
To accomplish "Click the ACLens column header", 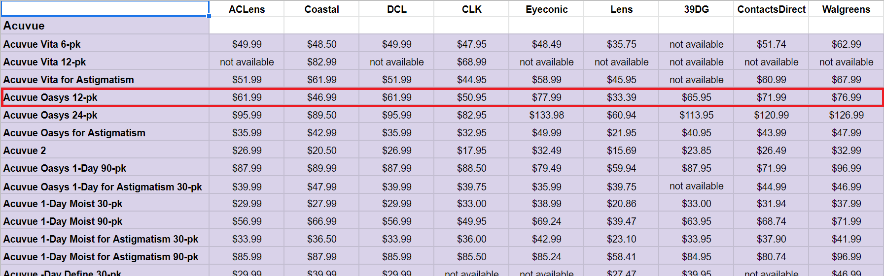I will [x=247, y=9].
